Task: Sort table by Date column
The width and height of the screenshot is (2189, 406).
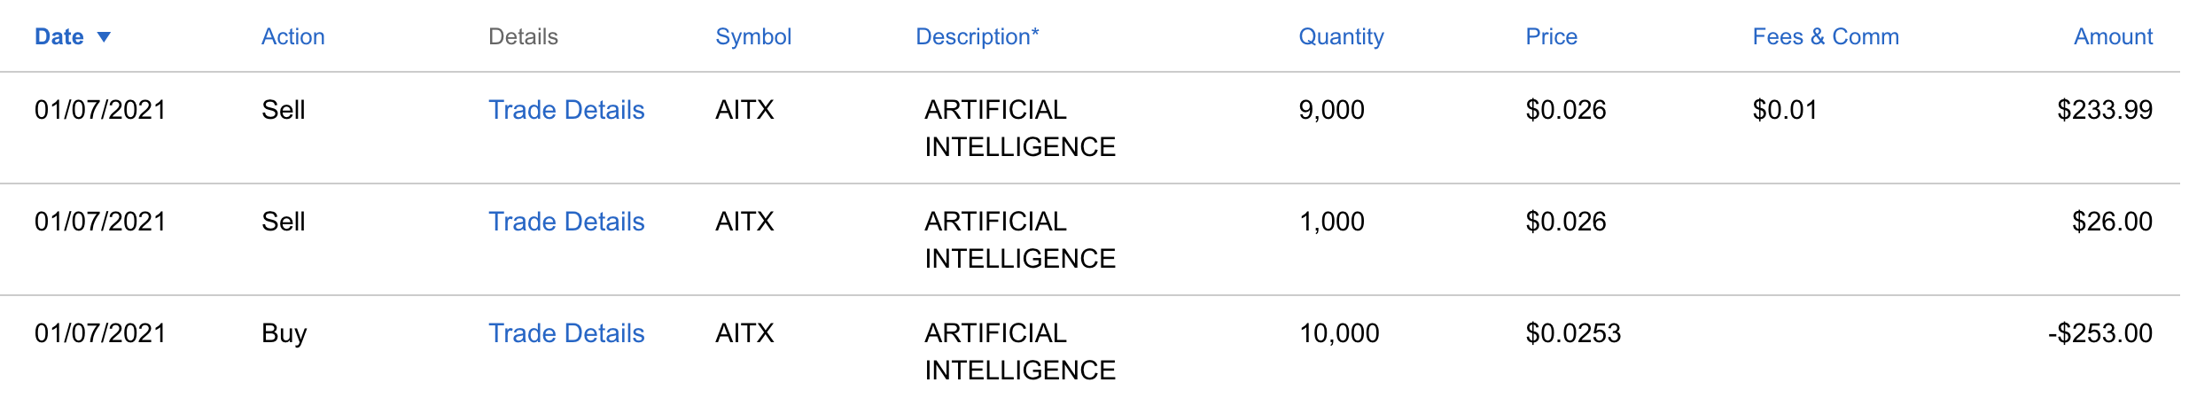Action: [x=59, y=37]
